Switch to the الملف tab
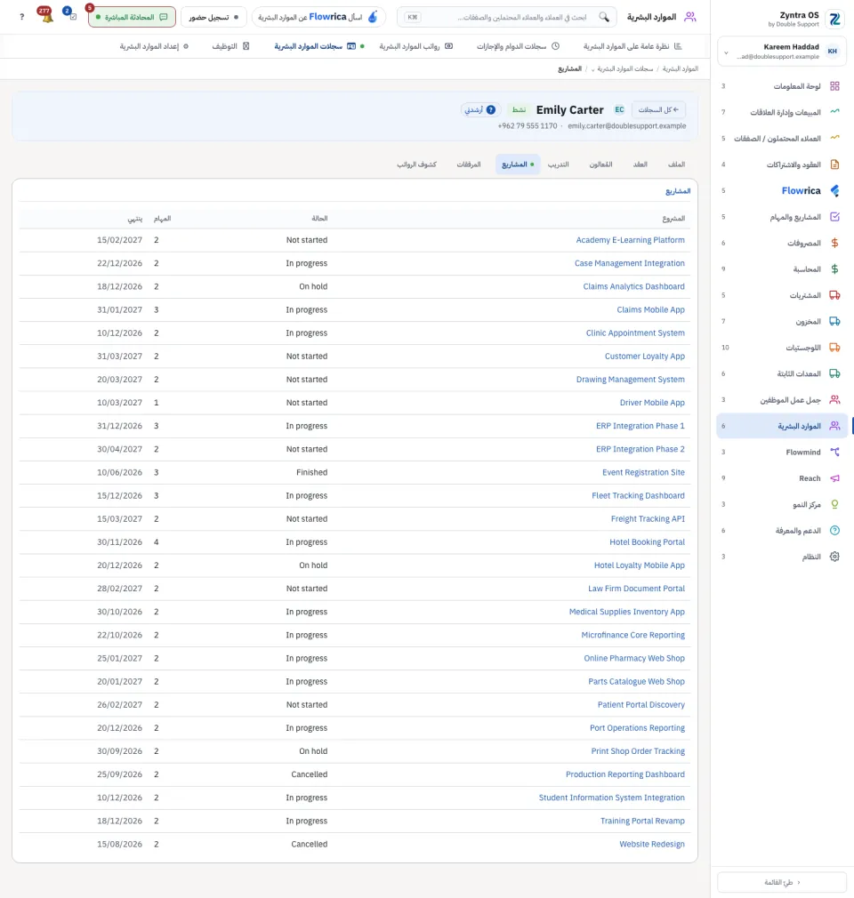 point(676,164)
